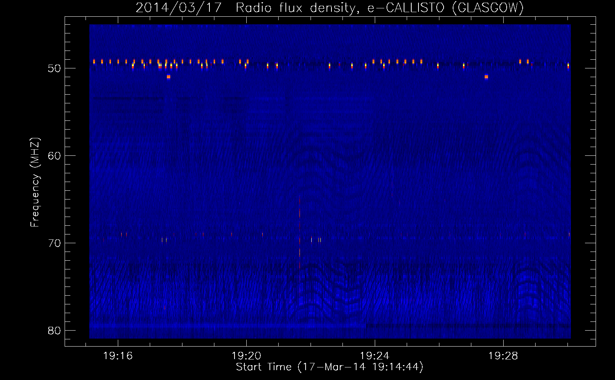This screenshot has height=380, width=615.
Task: Click the 60 frequency tick label
Action: click(54, 156)
